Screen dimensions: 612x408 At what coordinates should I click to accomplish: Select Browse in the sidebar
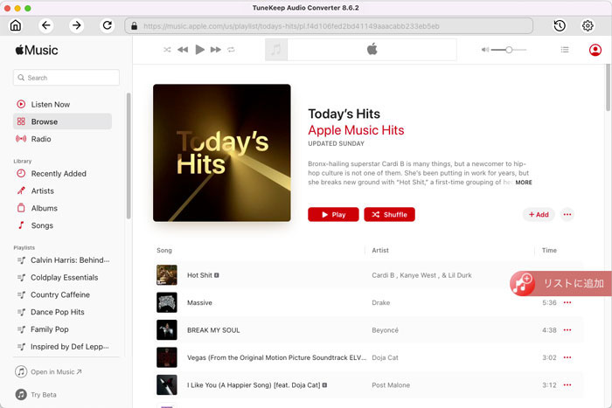click(x=62, y=121)
